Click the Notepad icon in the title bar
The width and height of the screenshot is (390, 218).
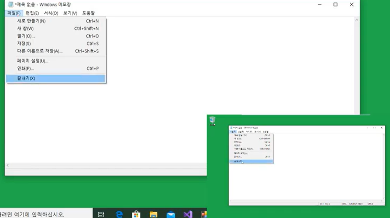pyautogui.click(x=11, y=5)
